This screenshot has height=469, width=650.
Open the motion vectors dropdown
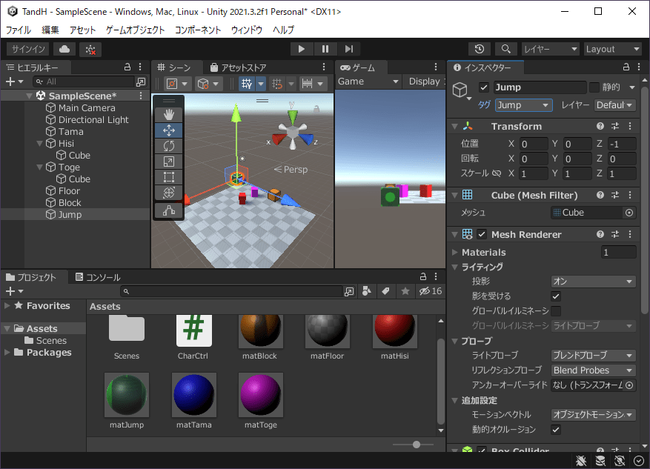tap(593, 415)
